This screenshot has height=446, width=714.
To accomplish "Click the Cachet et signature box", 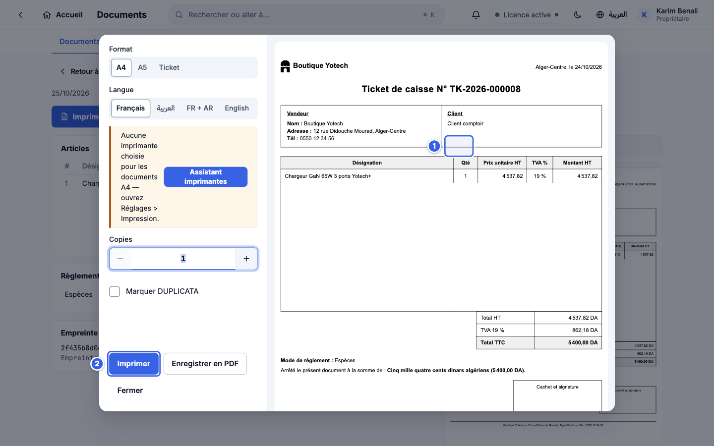I will [x=557, y=396].
